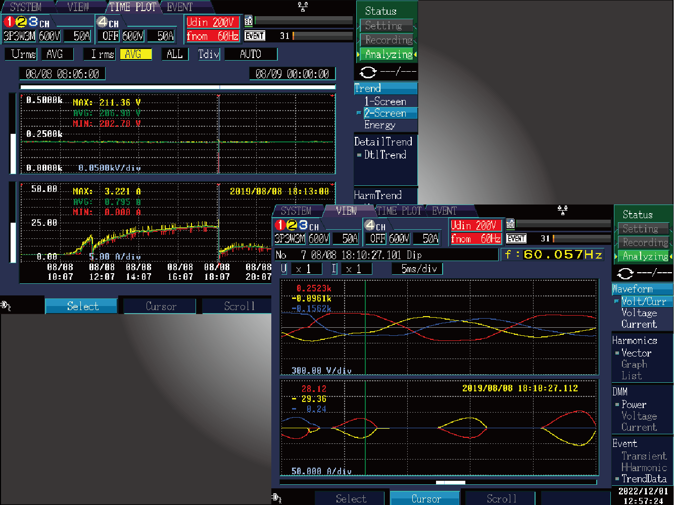
Task: Select Energy trend option
Action: pos(380,125)
